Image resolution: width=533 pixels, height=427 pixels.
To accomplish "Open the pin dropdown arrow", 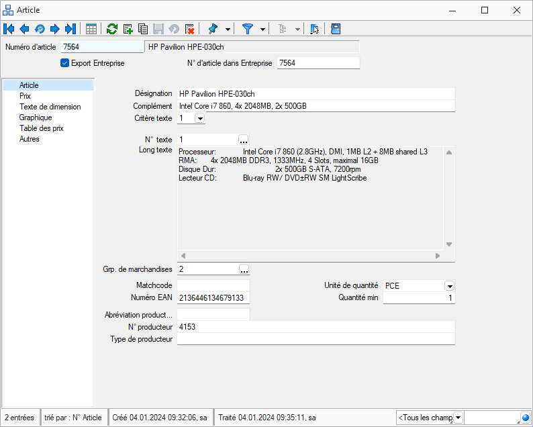I will 228,30.
